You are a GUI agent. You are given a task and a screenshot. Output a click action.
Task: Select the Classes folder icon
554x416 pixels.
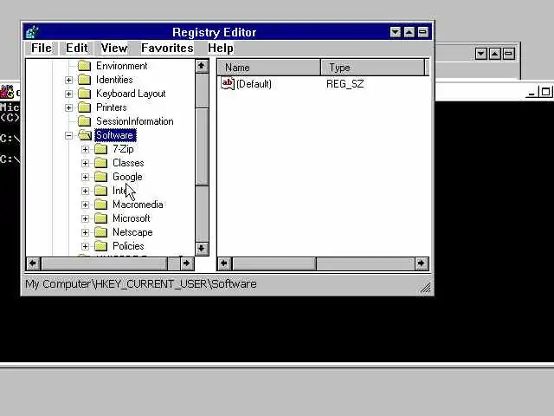click(x=100, y=163)
